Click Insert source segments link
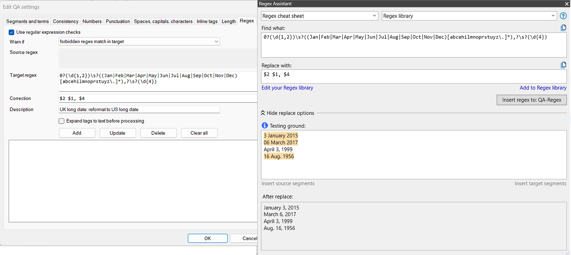The width and height of the screenshot is (571, 255). click(288, 183)
